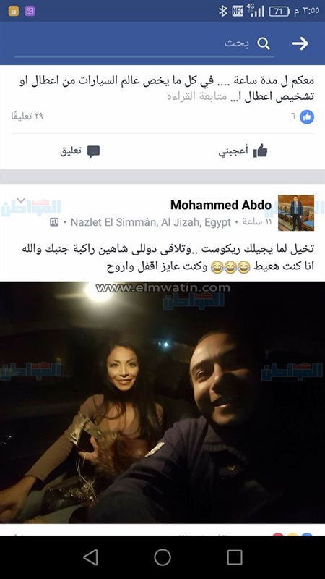Expand post with متابعة القراءة link
Screen dimensions: 325x579
pyautogui.click(x=196, y=97)
